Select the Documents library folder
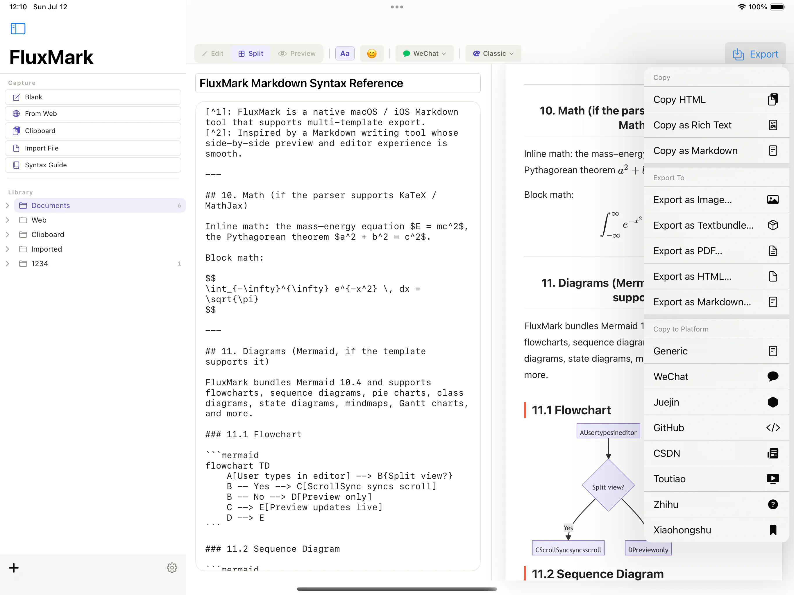The image size is (794, 595). click(100, 206)
